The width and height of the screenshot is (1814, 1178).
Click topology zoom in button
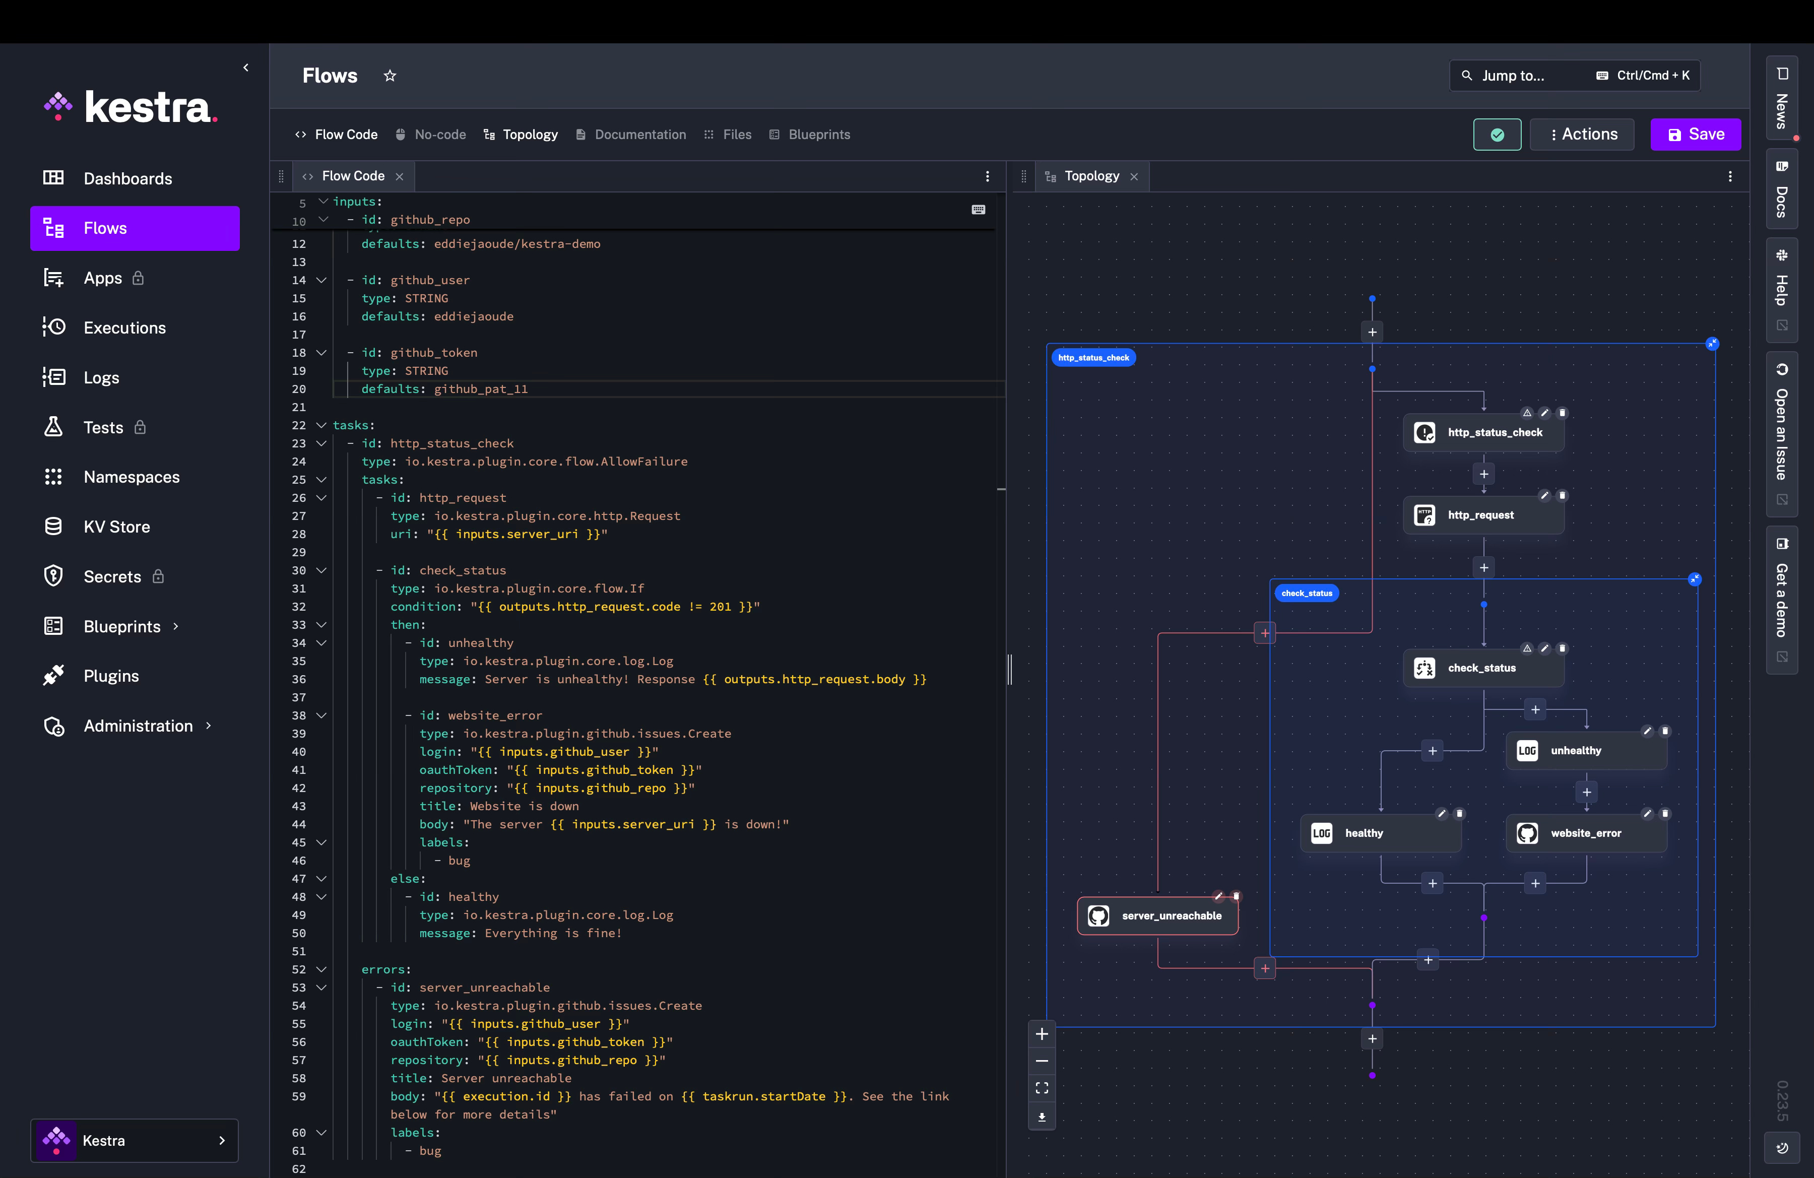tap(1041, 1034)
